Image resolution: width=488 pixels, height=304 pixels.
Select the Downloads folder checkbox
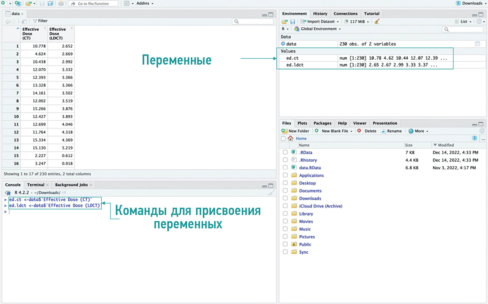click(x=285, y=198)
